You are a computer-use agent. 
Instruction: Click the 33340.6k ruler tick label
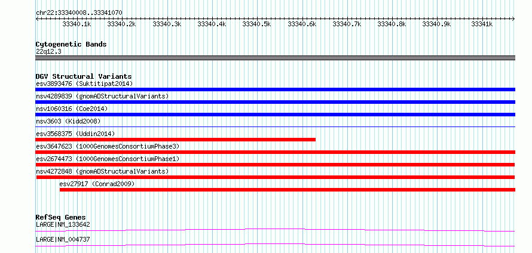(x=302, y=24)
